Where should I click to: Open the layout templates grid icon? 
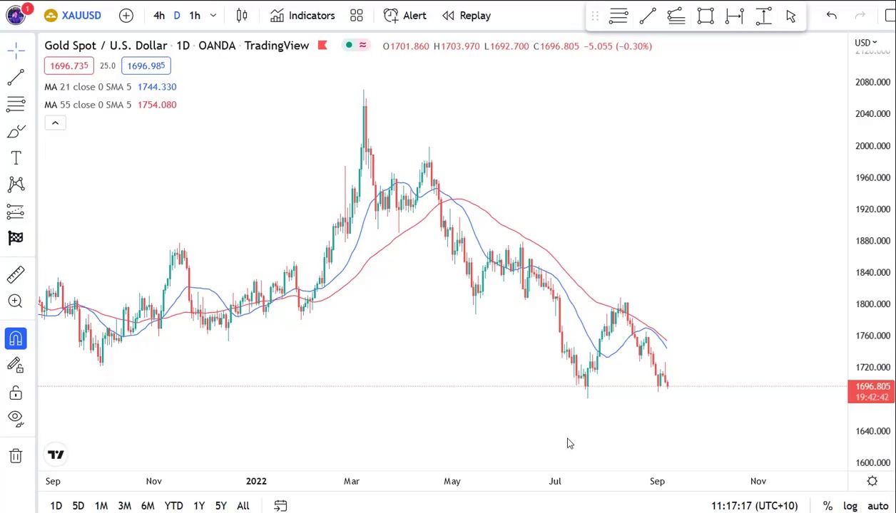(357, 16)
